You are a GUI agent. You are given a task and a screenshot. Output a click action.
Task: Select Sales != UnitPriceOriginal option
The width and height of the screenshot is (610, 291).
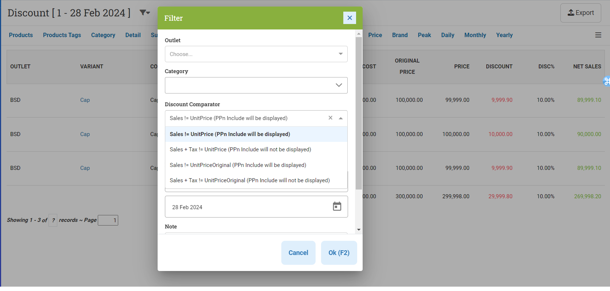tap(256, 165)
